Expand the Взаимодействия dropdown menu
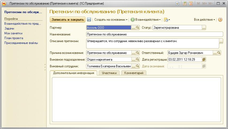Image resolution: width=228 pixels, height=129 pixels. tap(146, 20)
